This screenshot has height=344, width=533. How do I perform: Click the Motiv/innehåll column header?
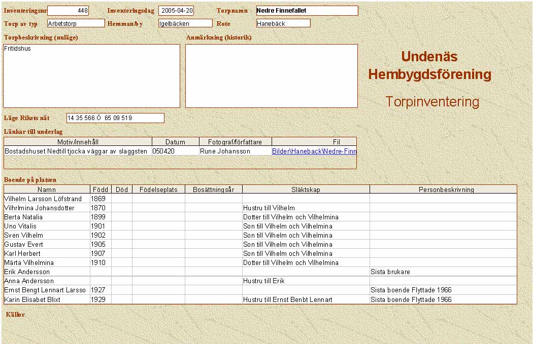[x=78, y=142]
